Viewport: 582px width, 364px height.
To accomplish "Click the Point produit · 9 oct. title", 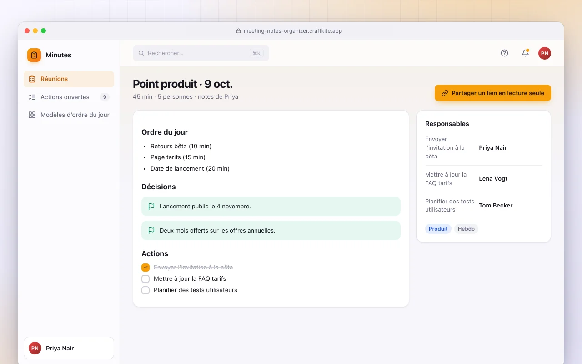I will [x=183, y=84].
